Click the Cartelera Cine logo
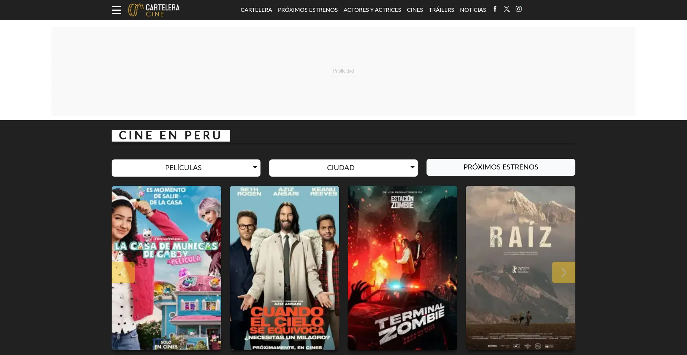The height and width of the screenshot is (355, 687). [154, 10]
